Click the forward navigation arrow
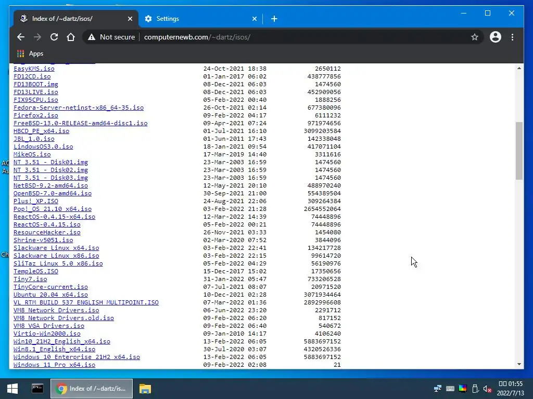The width and height of the screenshot is (533, 399). (x=37, y=37)
